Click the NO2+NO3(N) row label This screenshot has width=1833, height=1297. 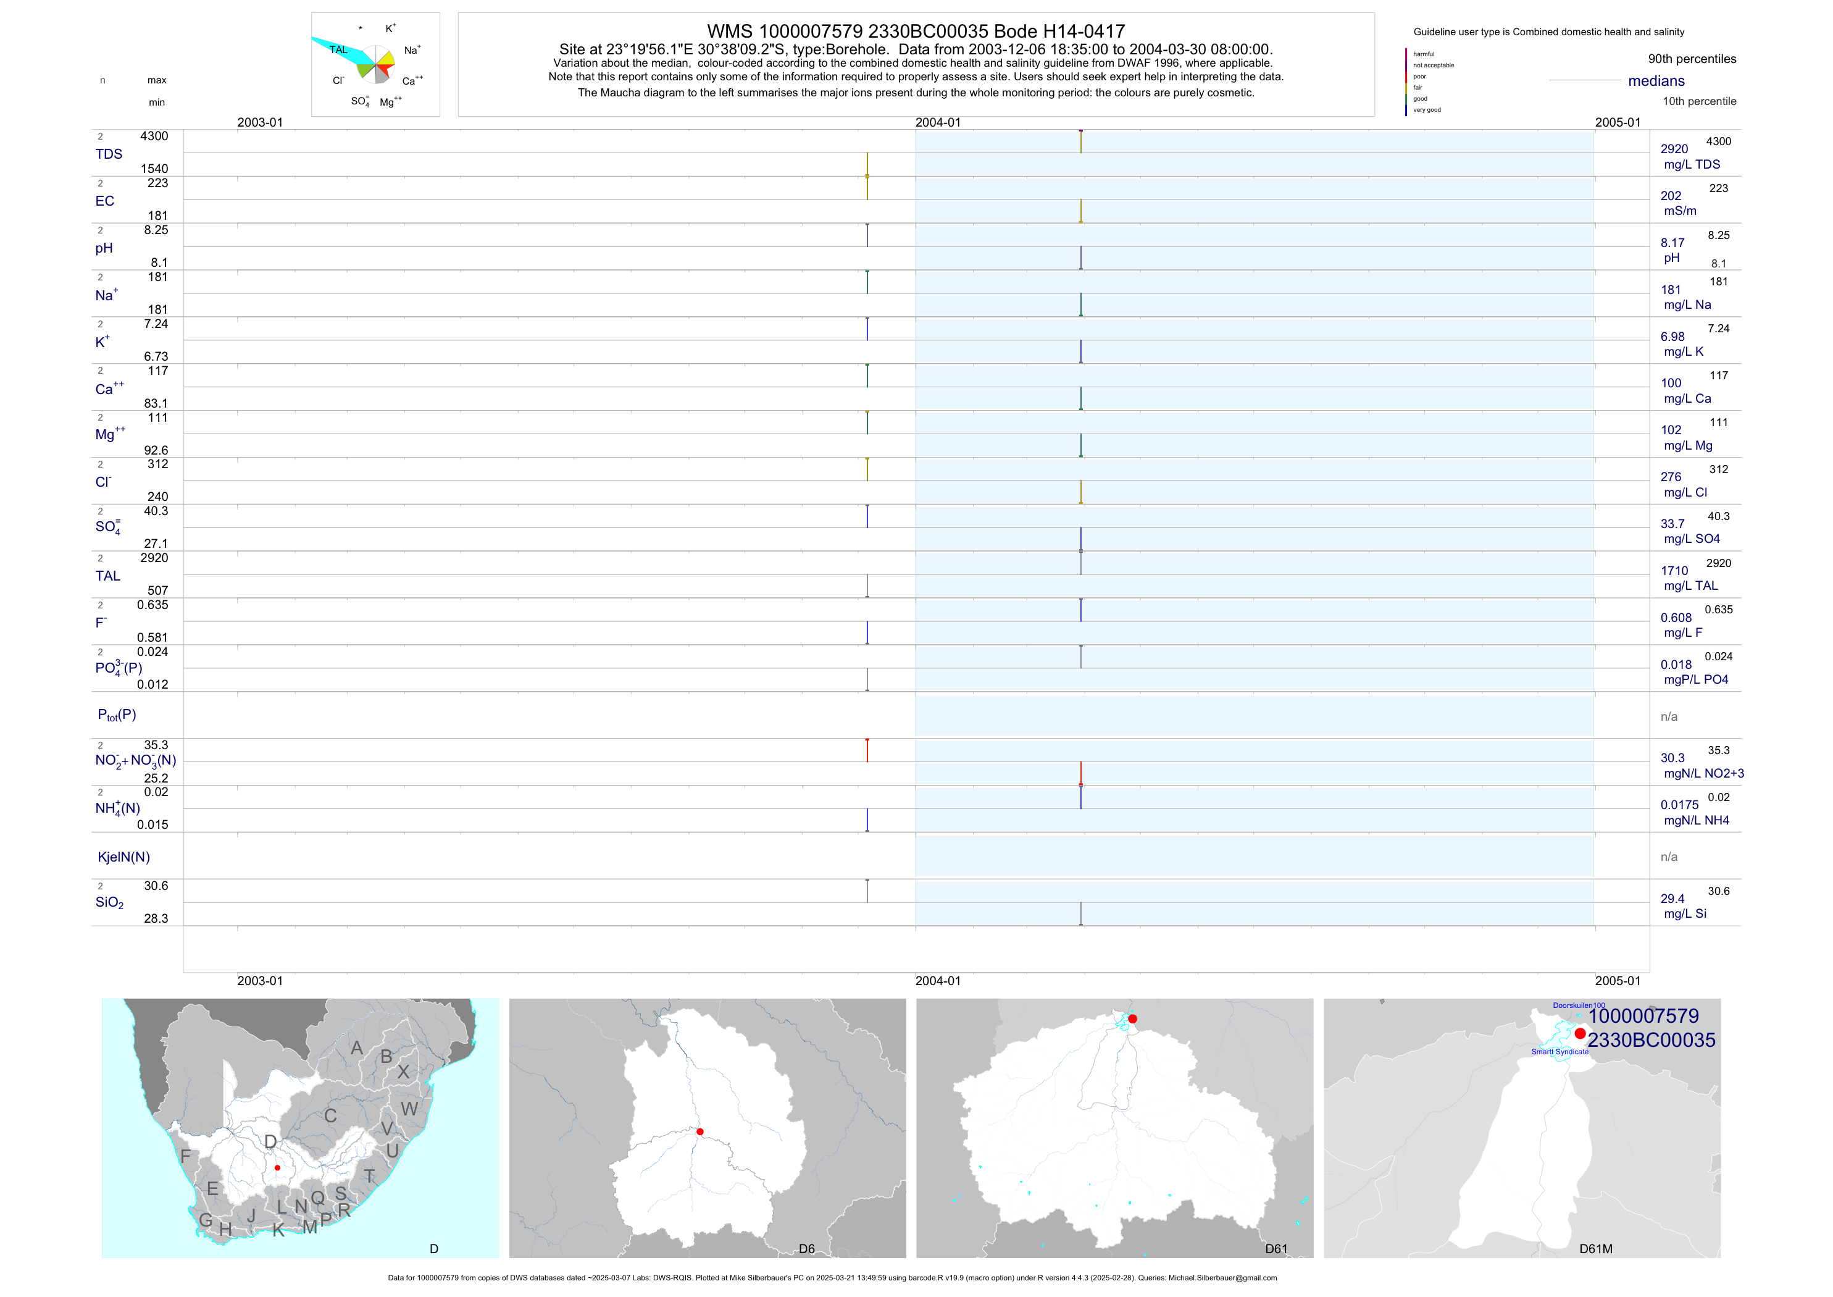(136, 761)
